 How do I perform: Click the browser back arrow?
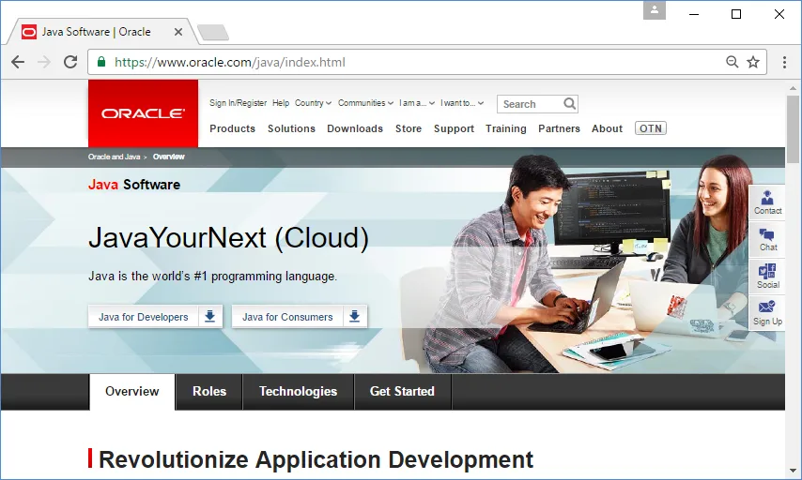click(x=18, y=62)
